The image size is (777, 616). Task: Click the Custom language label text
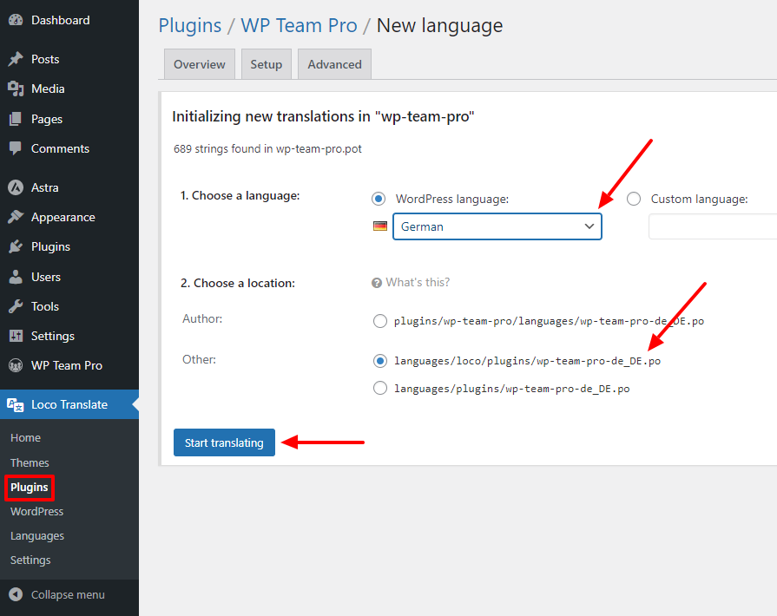tap(699, 199)
